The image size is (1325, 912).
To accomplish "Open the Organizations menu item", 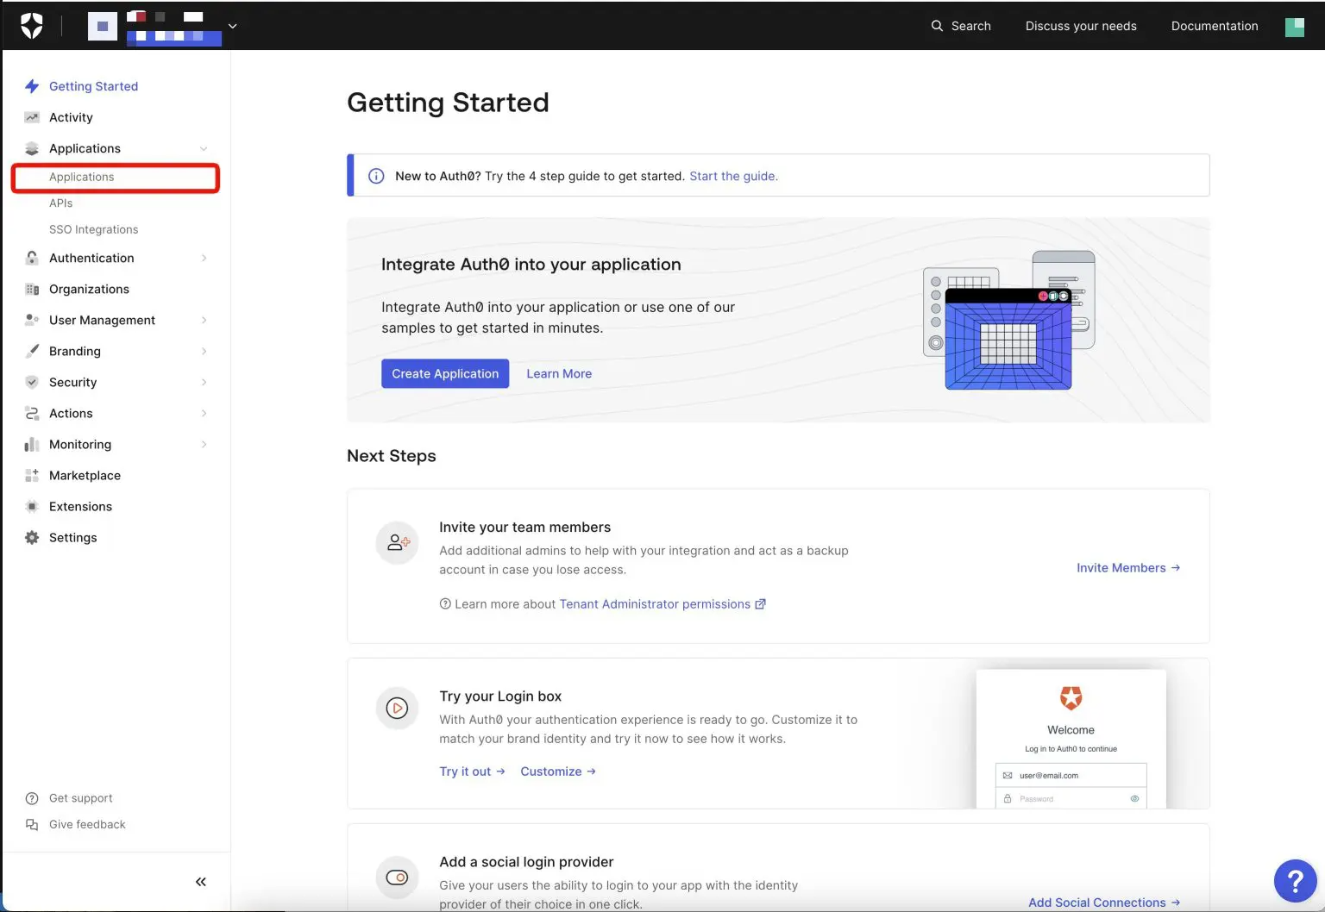I will point(89,289).
